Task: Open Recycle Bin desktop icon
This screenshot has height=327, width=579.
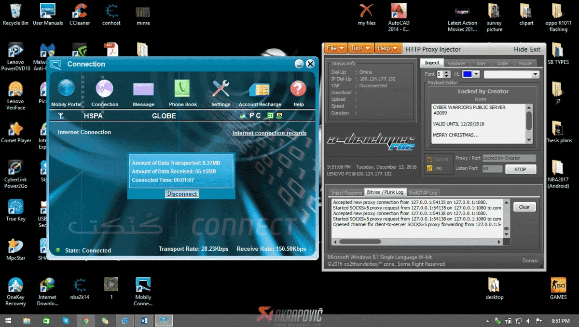Action: (15, 14)
